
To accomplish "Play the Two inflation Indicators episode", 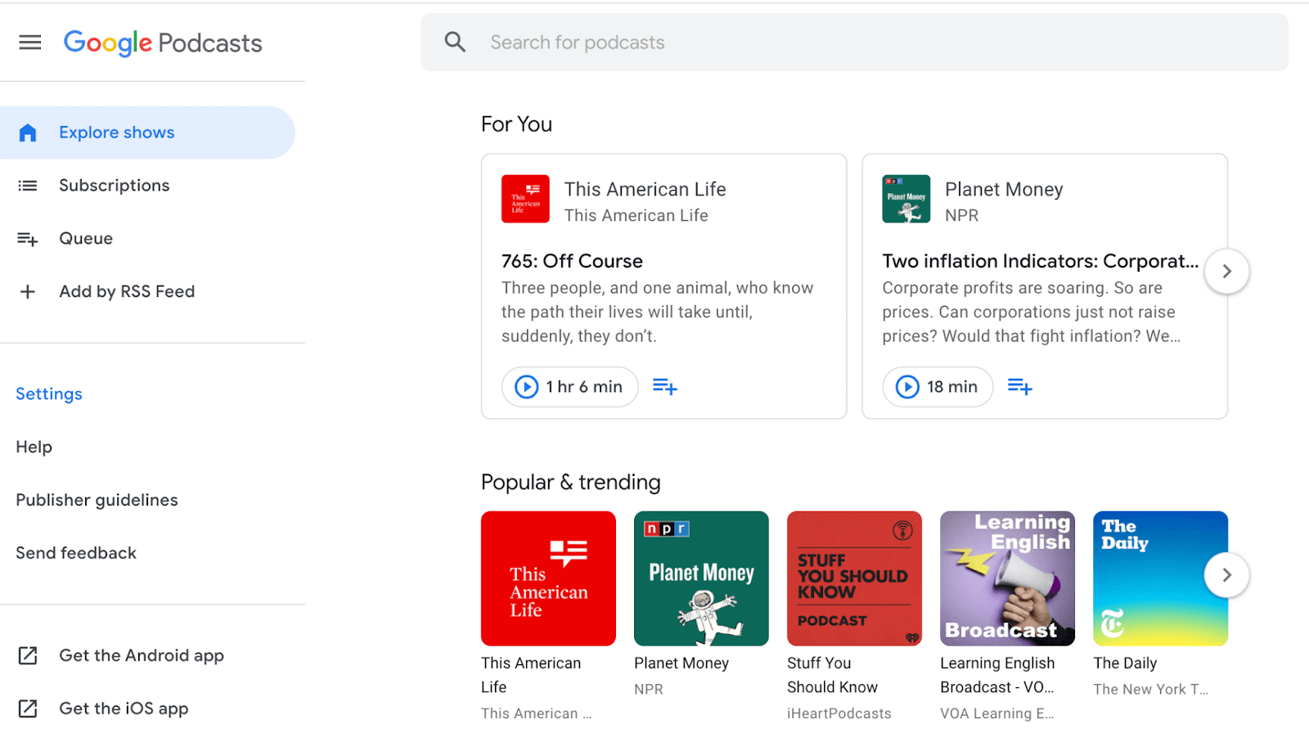I will (x=906, y=386).
